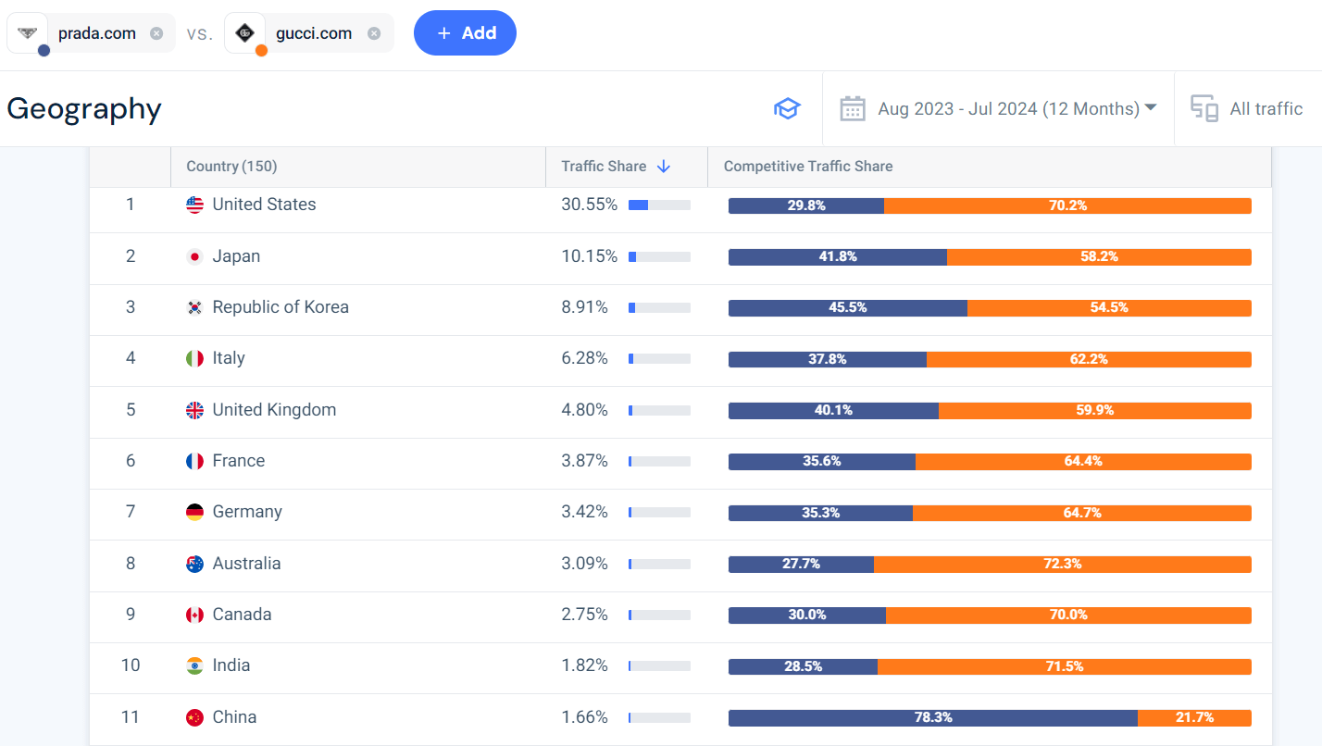1322x746 pixels.
Task: Click the calendar icon beside the date range
Action: pyautogui.click(x=853, y=108)
